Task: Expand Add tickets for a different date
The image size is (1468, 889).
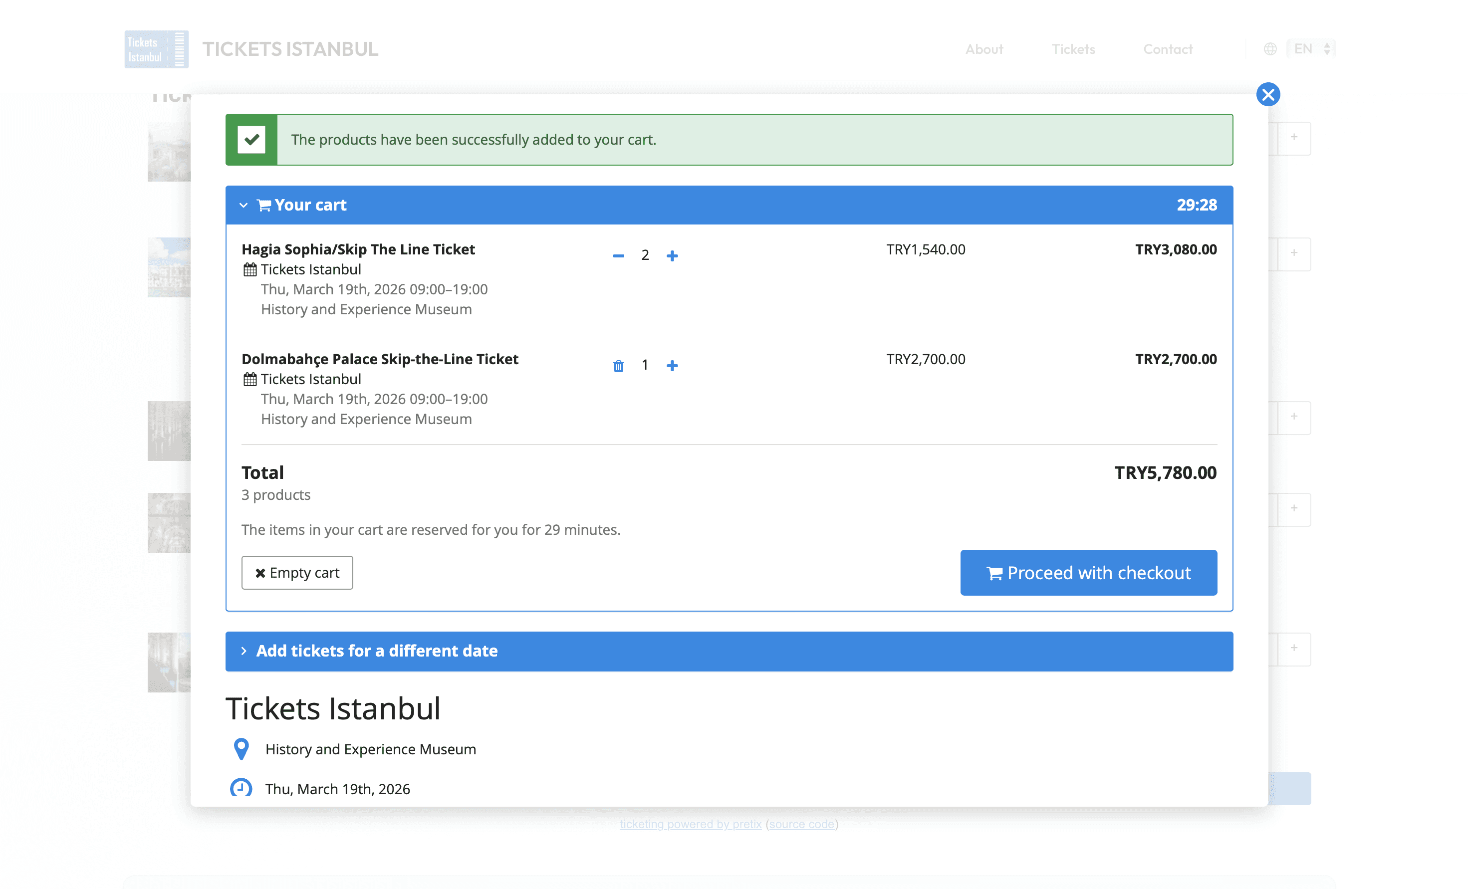Action: [377, 651]
